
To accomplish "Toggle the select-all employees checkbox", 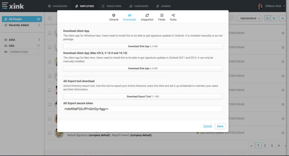I will 50,18.
